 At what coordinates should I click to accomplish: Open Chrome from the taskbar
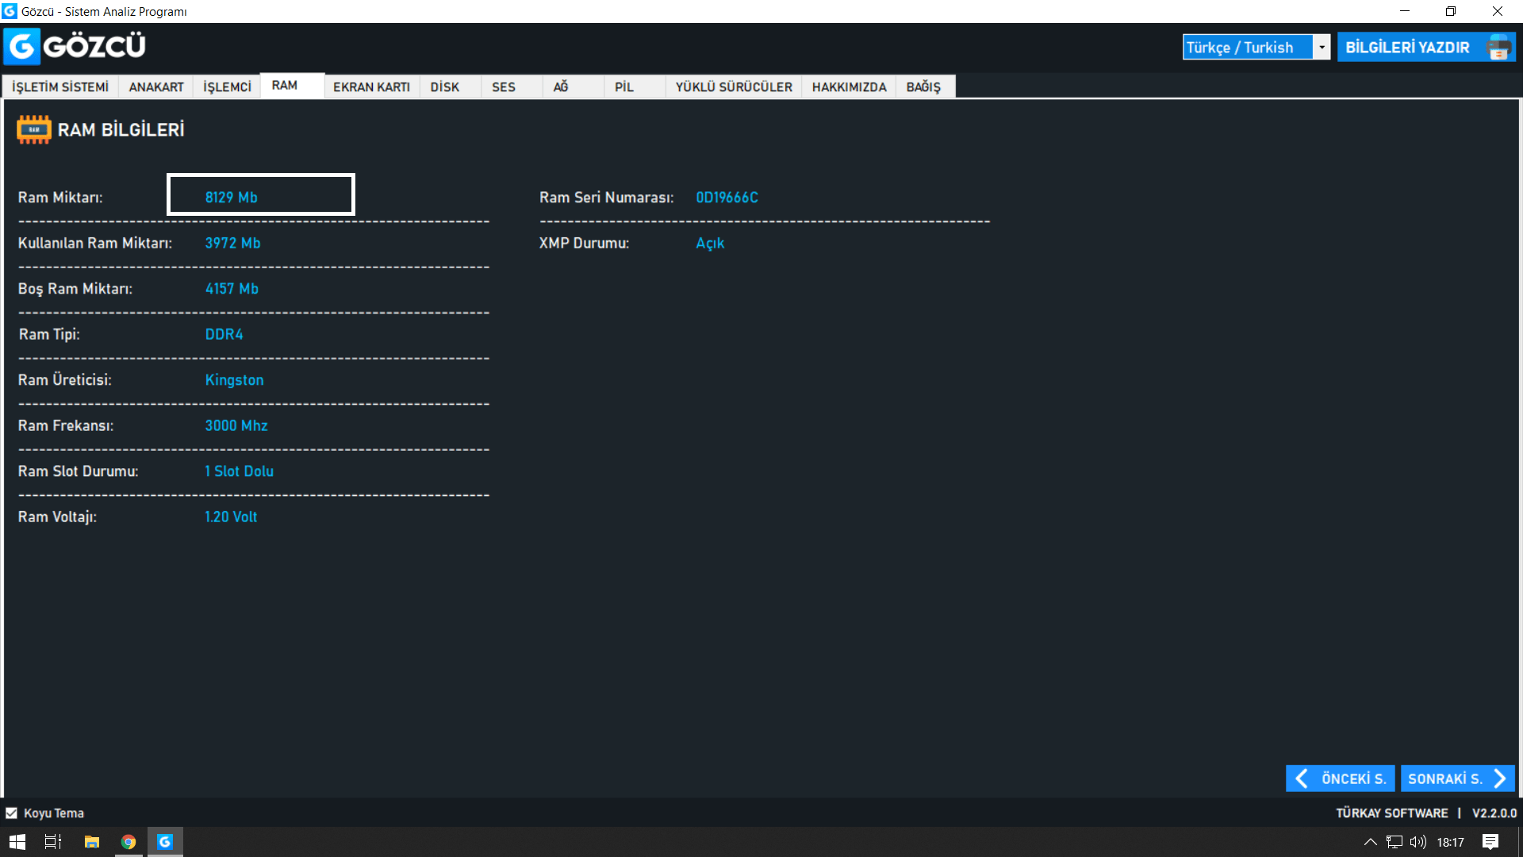[x=129, y=842]
